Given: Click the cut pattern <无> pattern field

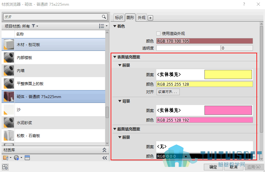Looking at the screenshot, I should (204, 146).
